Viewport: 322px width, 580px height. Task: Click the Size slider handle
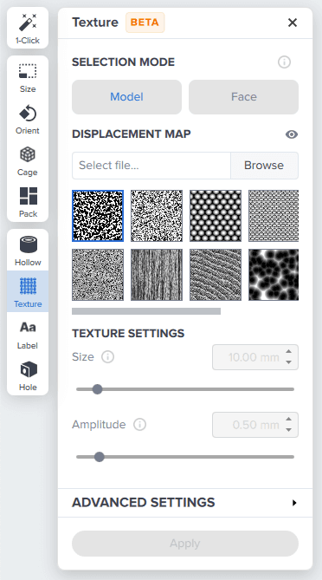point(97,389)
